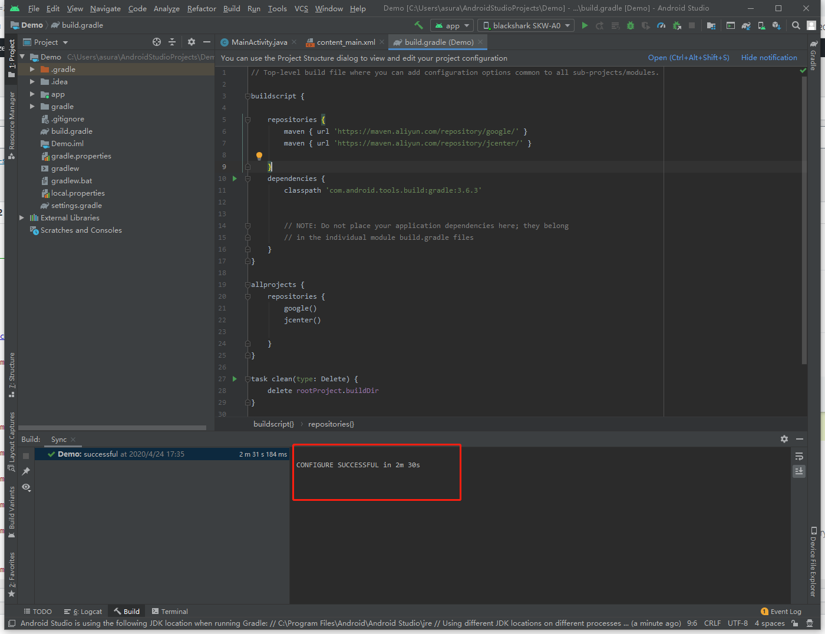This screenshot has width=825, height=634.
Task: Open the SDK Manager toolbar icon
Action: 777,25
